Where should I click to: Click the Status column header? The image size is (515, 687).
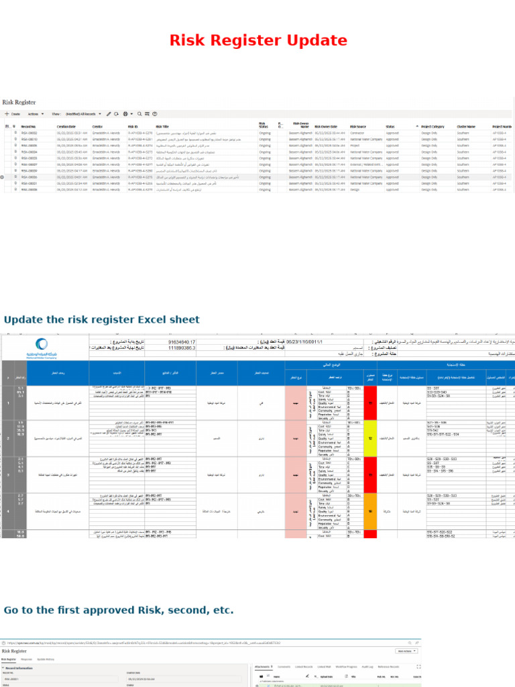coord(390,127)
